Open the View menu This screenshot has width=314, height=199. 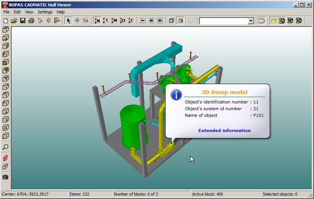(29, 12)
